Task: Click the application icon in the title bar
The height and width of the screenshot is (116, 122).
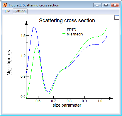Action: 5,5
